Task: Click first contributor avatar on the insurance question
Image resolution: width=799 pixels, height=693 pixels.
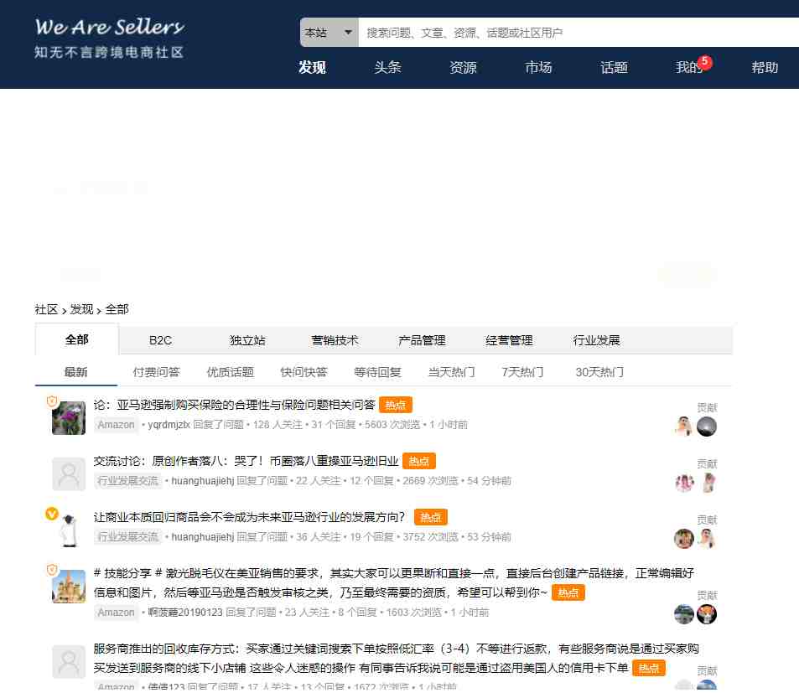Action: 684,427
